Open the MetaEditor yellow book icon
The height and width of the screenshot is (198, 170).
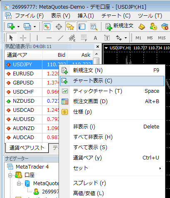(142, 27)
